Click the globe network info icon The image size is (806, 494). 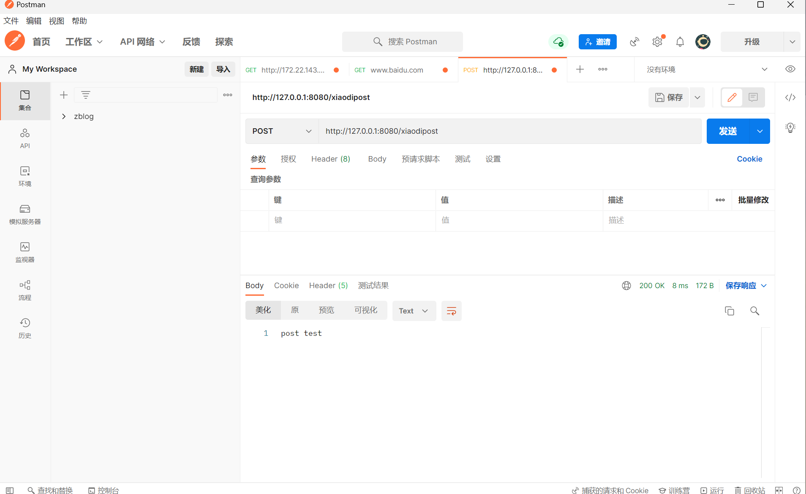[626, 286]
